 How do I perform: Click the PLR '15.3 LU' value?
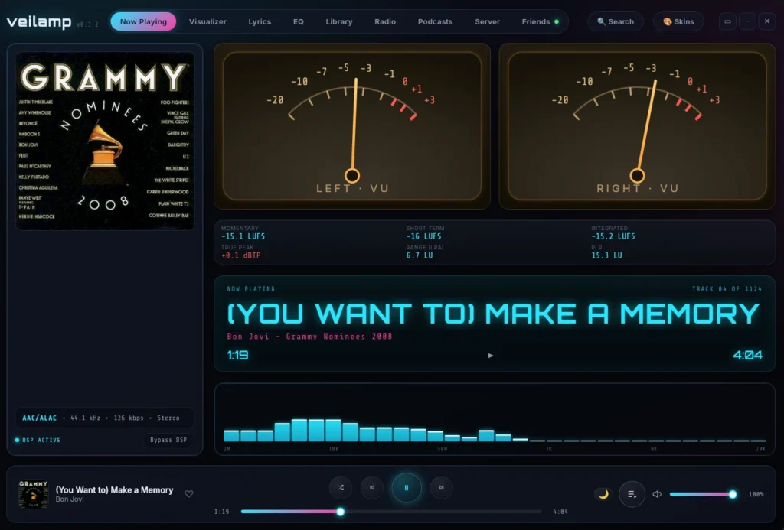click(x=606, y=255)
